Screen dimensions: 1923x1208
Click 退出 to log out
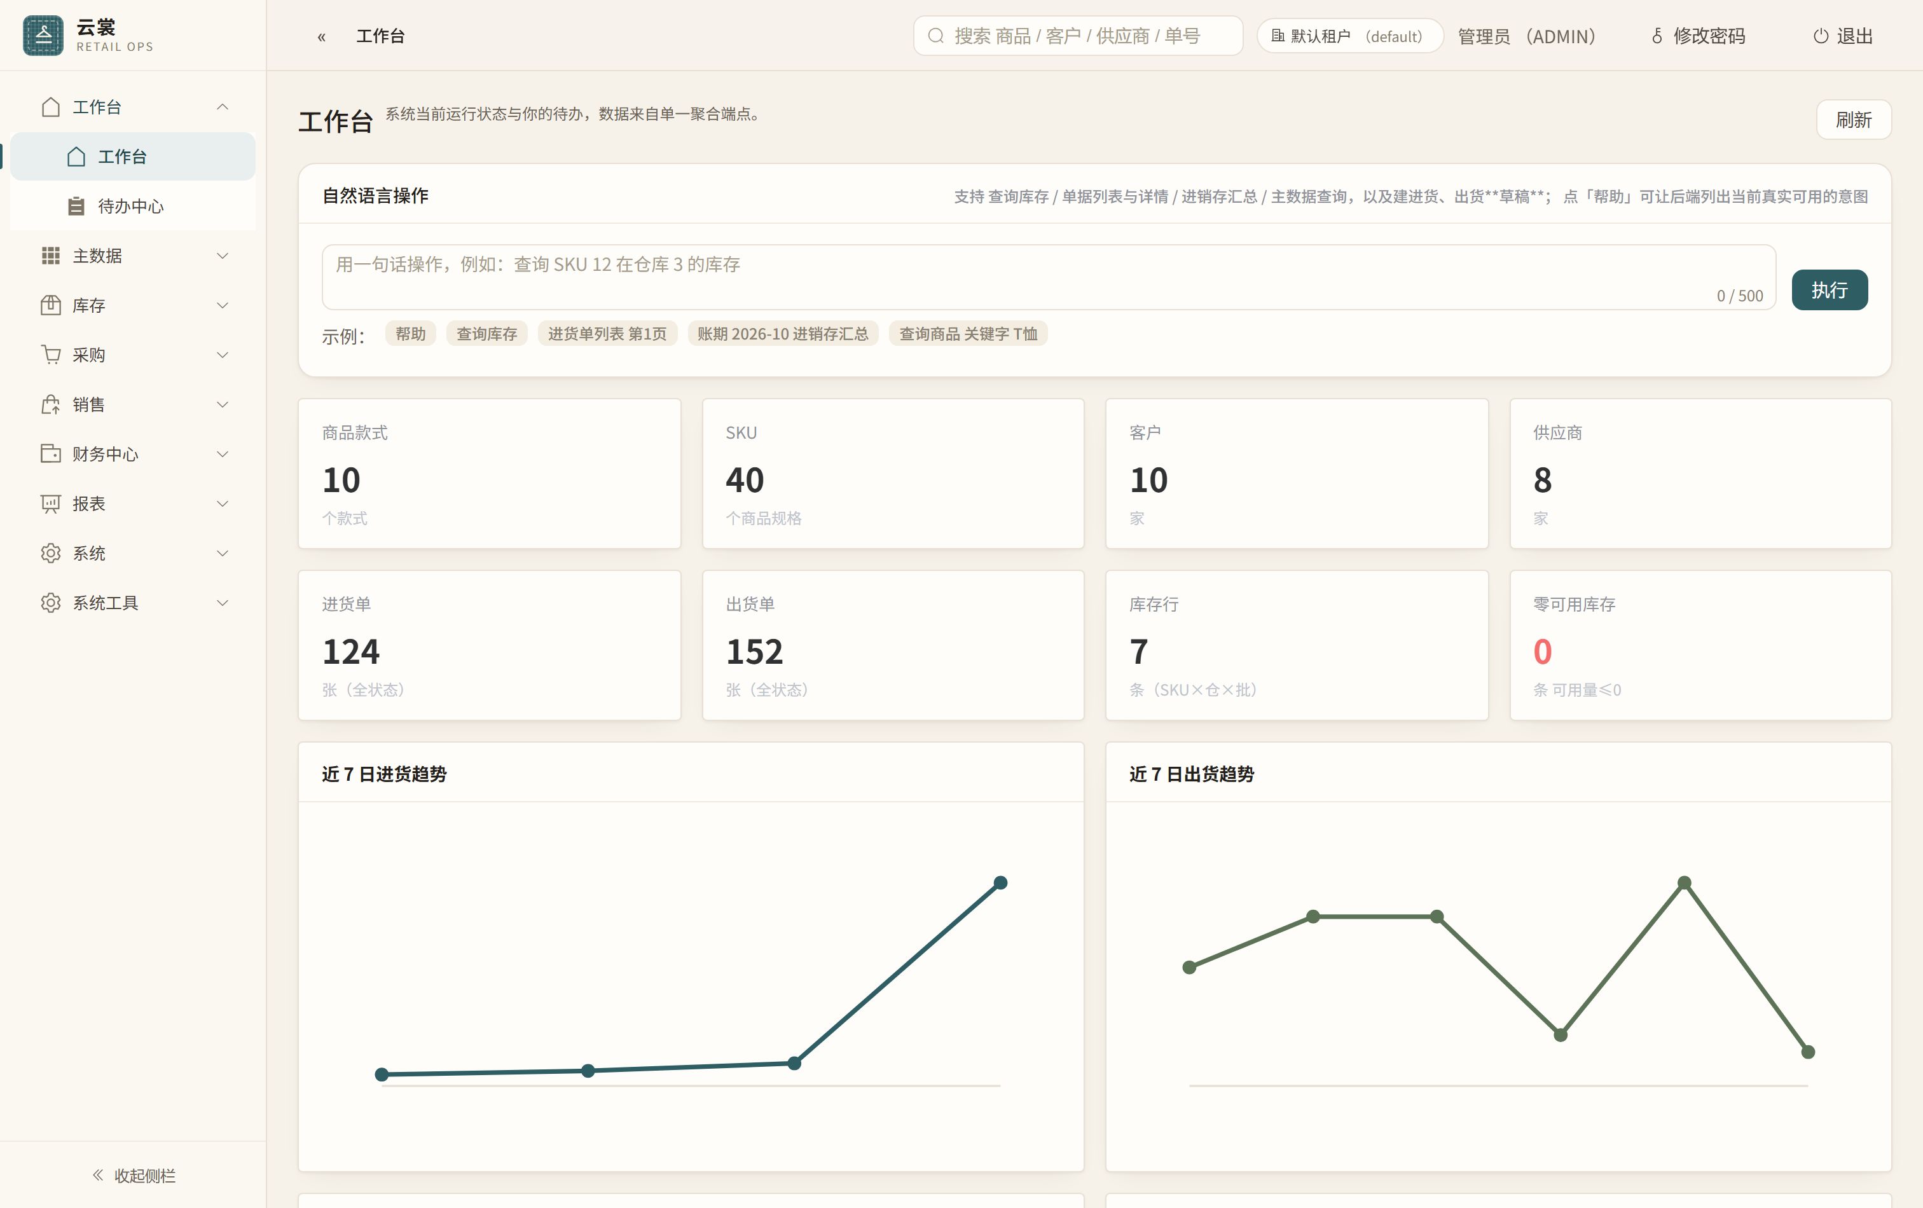coord(1843,36)
